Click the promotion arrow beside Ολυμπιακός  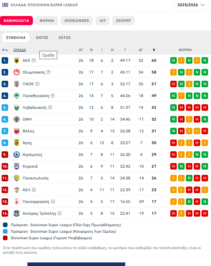[x=48, y=72]
